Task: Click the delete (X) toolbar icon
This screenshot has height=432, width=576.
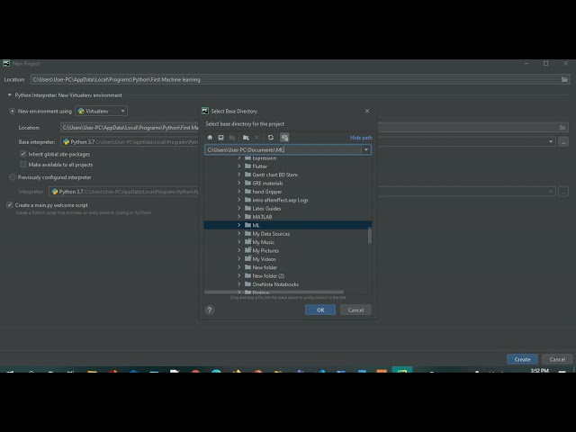Action: pyautogui.click(x=256, y=138)
